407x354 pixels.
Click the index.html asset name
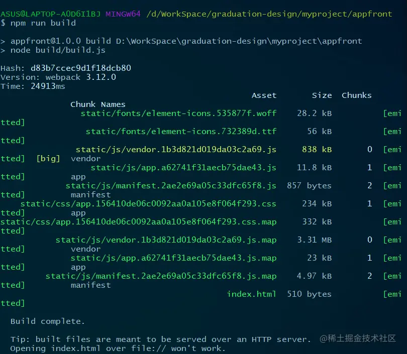click(252, 294)
